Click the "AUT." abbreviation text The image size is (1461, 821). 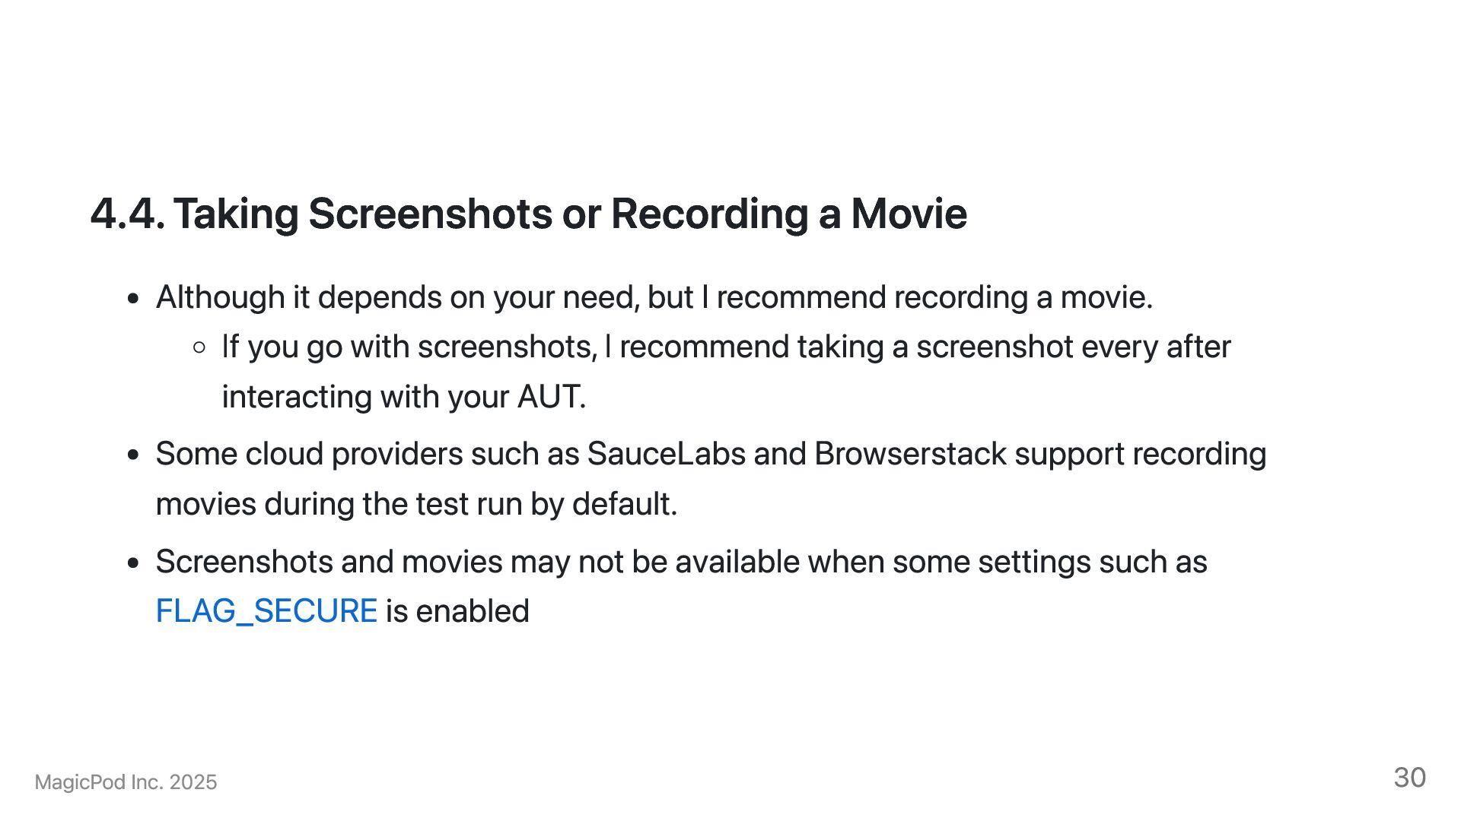(x=552, y=397)
